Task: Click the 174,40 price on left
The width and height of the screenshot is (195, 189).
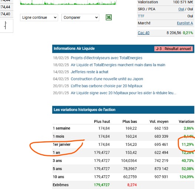Action: click(5, 14)
